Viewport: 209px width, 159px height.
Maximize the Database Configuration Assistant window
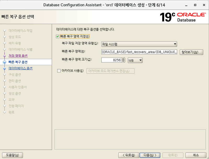point(195,5)
